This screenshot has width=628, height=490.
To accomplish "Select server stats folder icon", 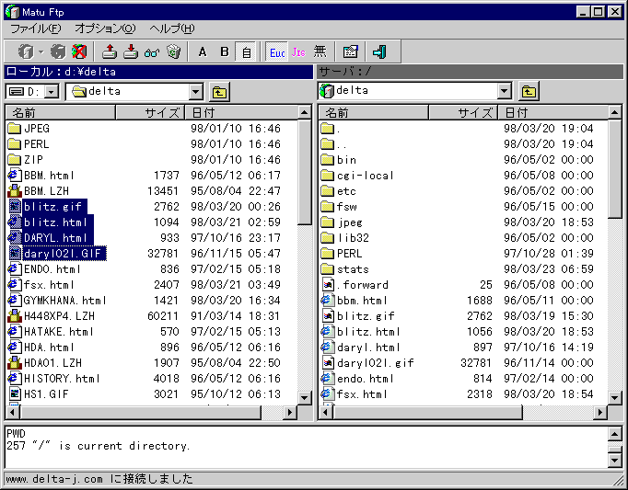I will click(328, 269).
